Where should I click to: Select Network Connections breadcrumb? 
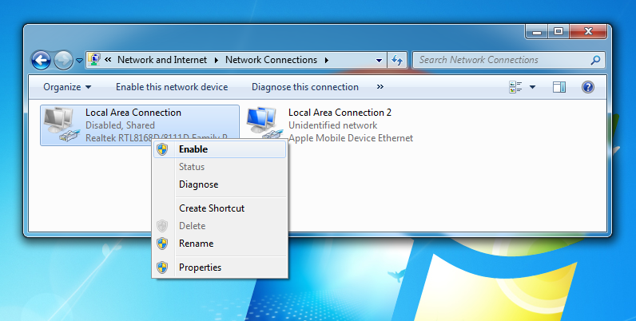tap(271, 60)
